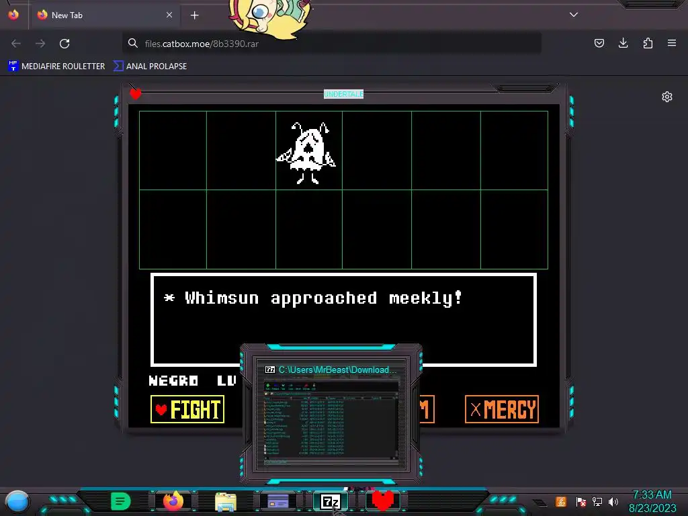Open the list all tabs chevron
The width and height of the screenshot is (688, 516).
574,15
